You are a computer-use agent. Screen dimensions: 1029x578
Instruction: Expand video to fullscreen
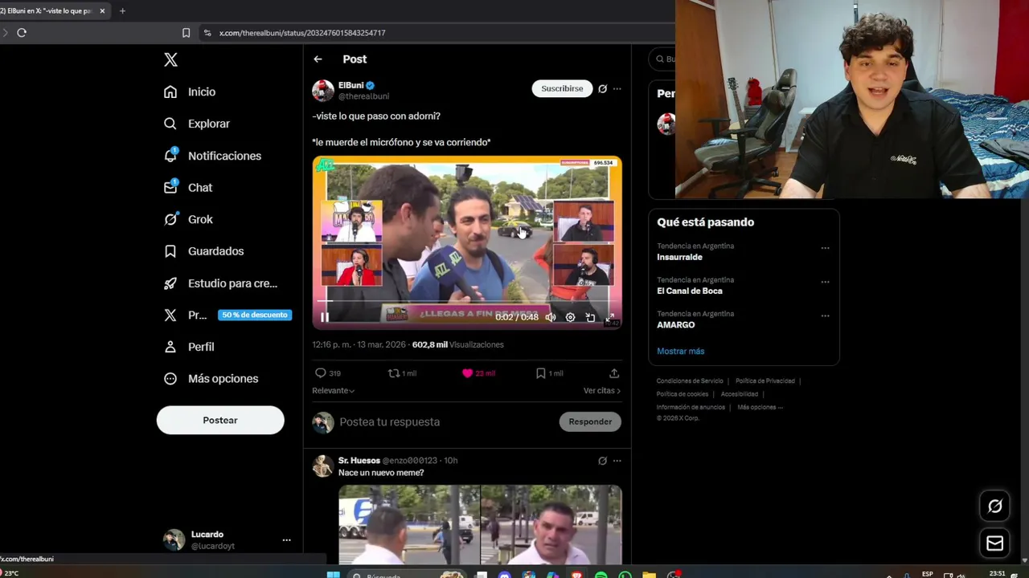(609, 318)
